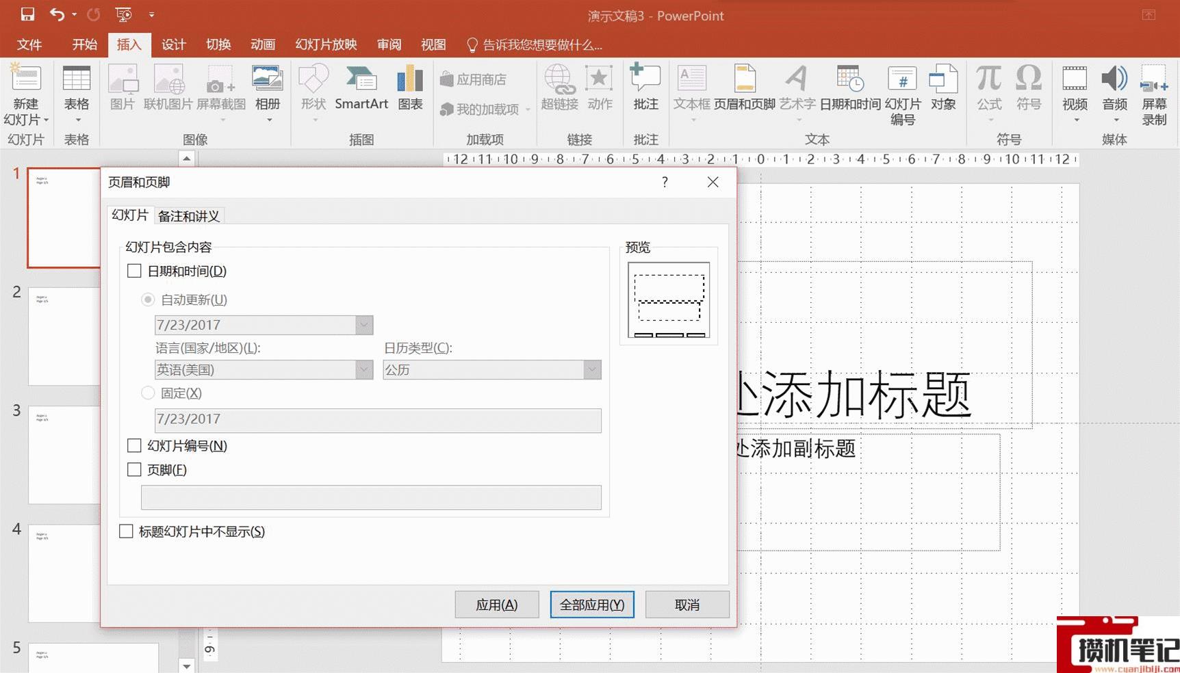Viewport: 1180px width, 673px height.
Task: Close the Header and Footer dialog with X
Action: tap(713, 182)
